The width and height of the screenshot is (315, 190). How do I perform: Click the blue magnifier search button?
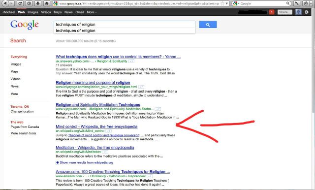coord(208,25)
